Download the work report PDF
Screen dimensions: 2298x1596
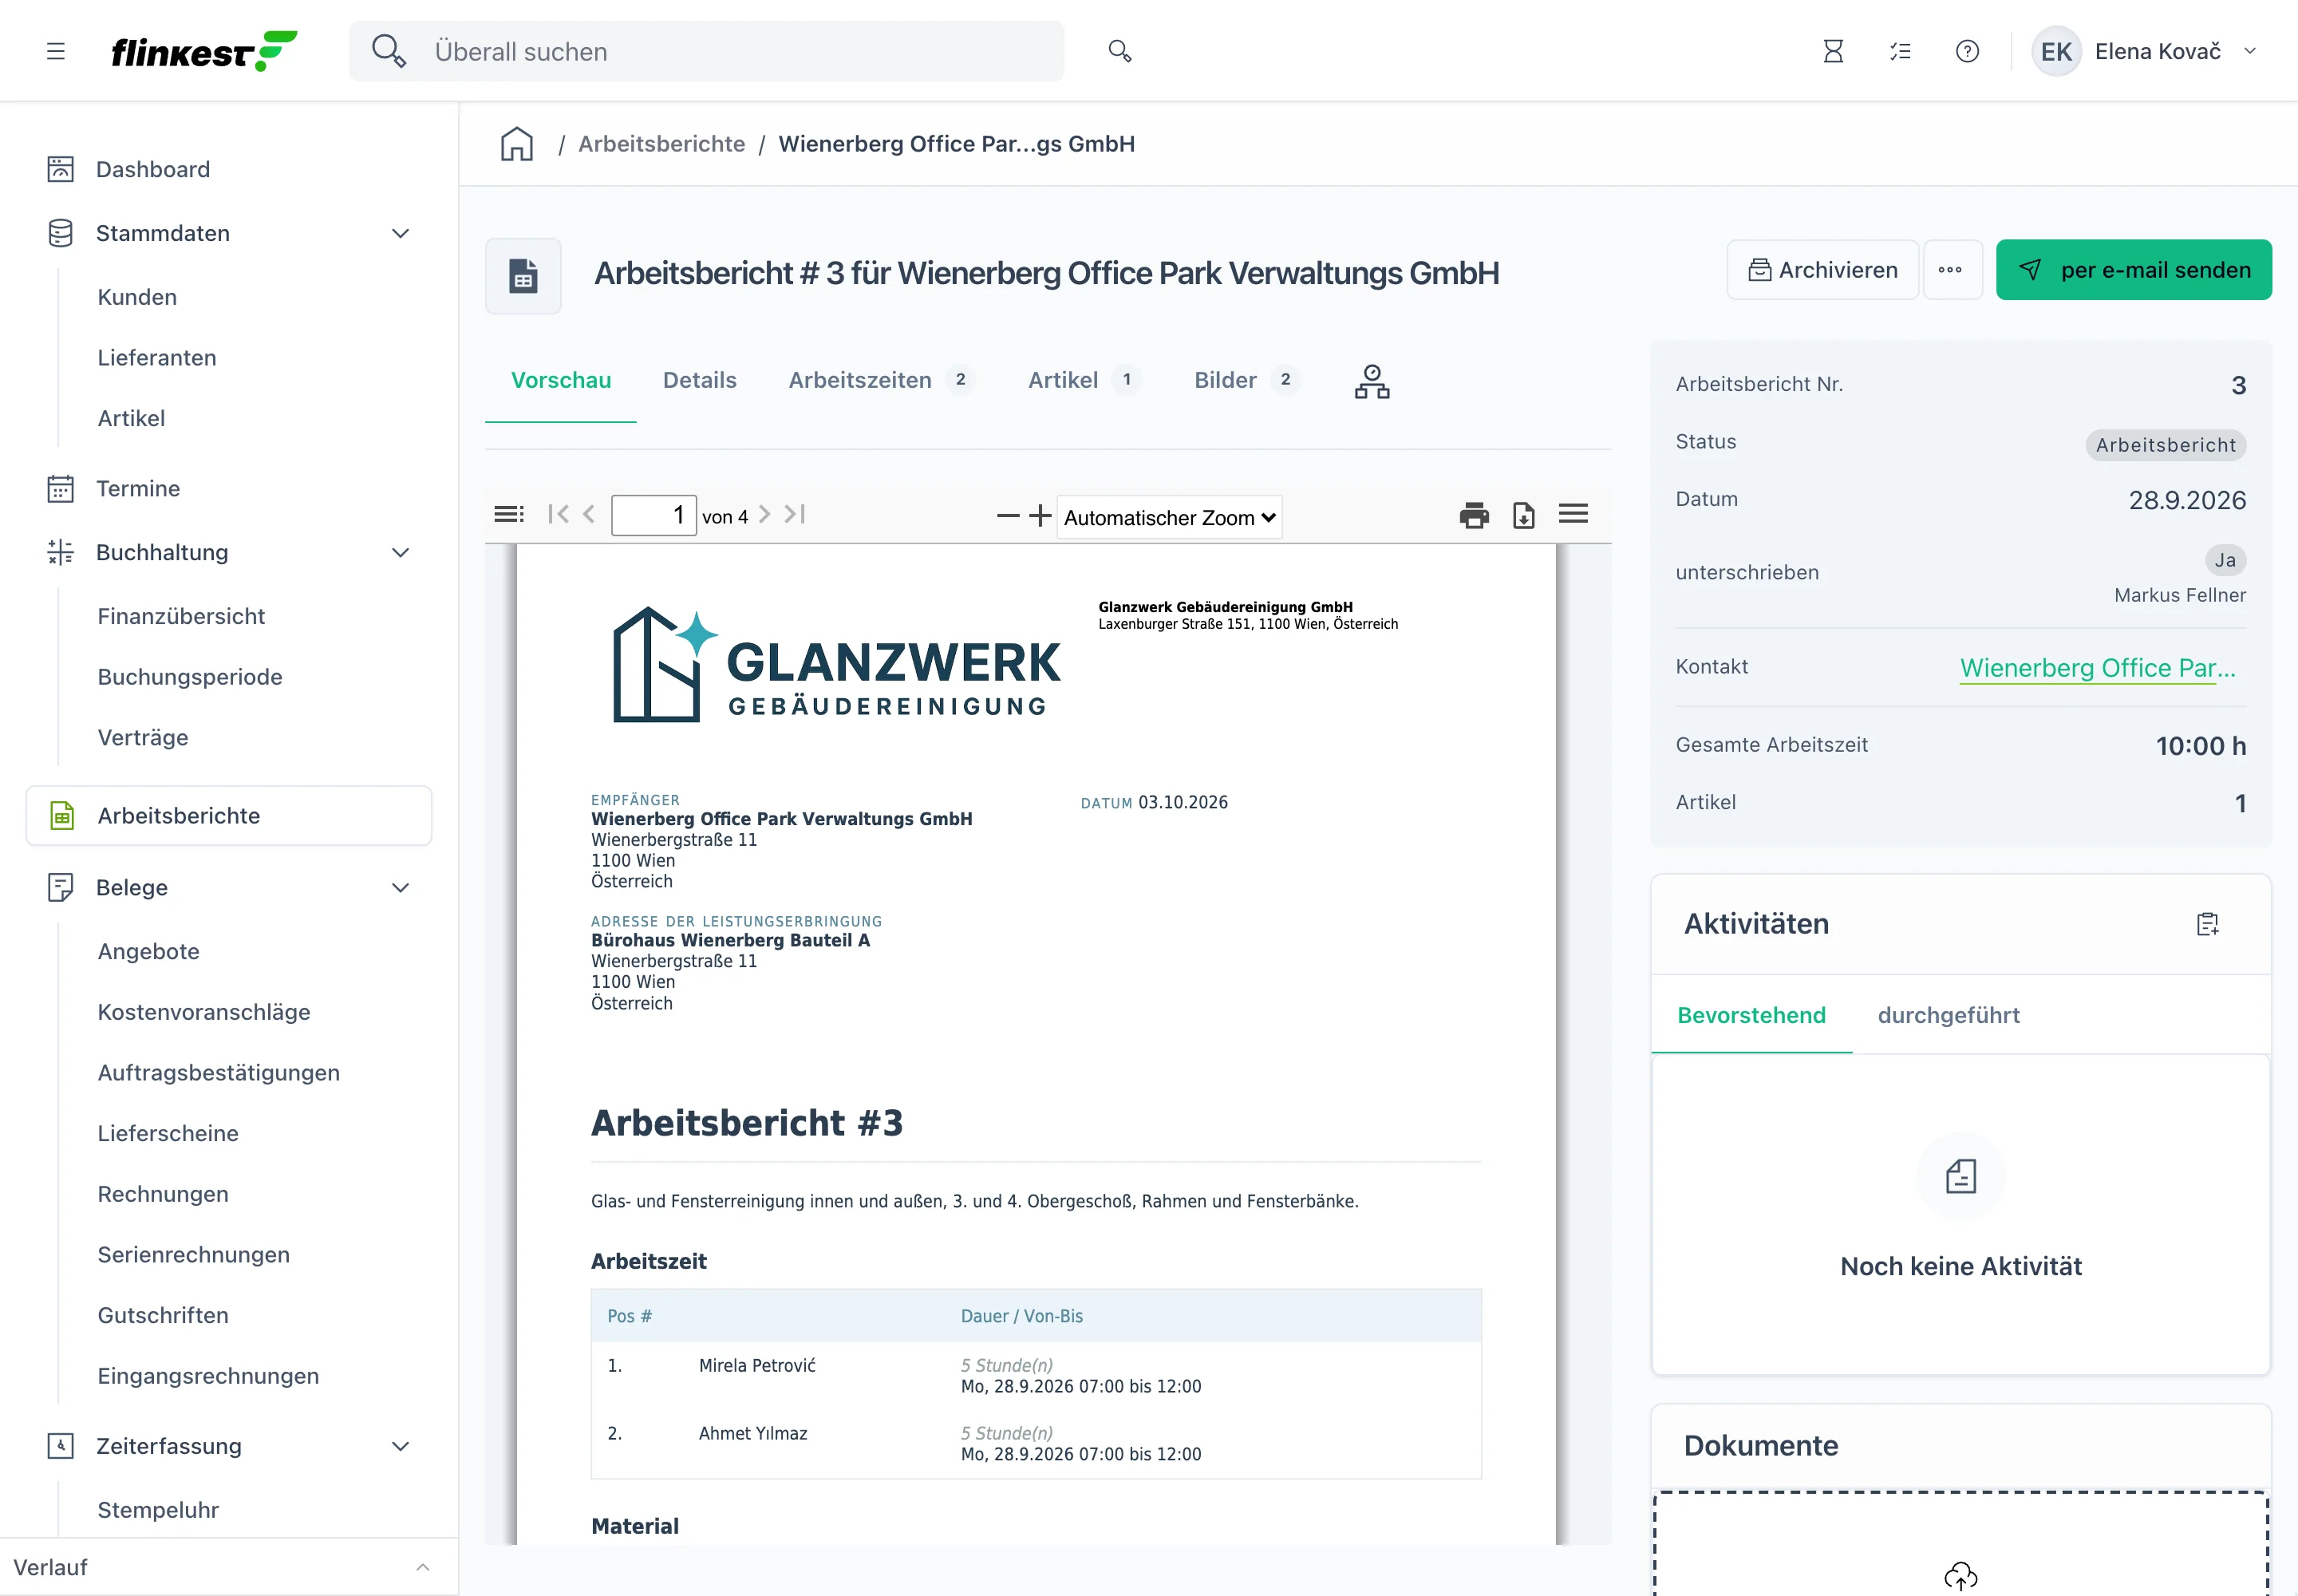1523,515
